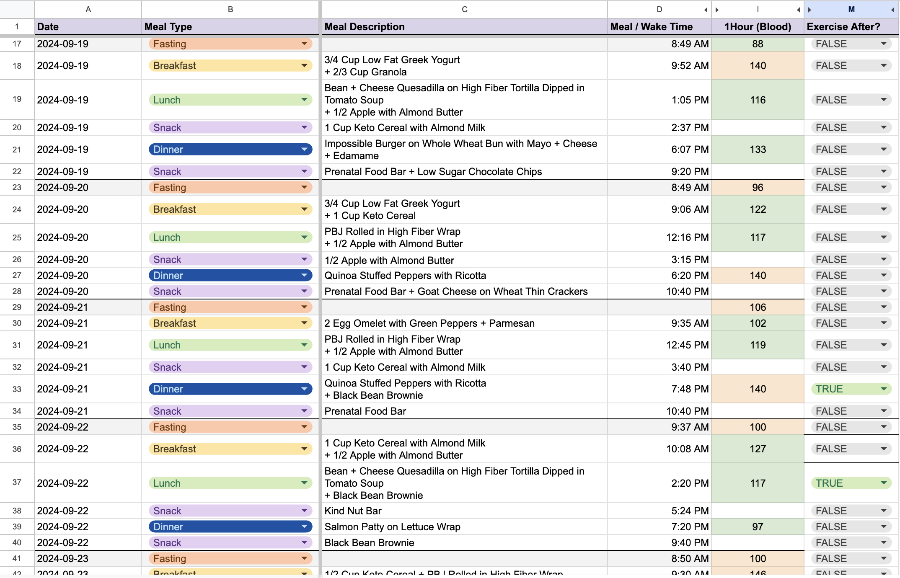This screenshot has height=578, width=900.
Task: Click the 1Hour (Blood) header cell
Action: pyautogui.click(x=758, y=27)
